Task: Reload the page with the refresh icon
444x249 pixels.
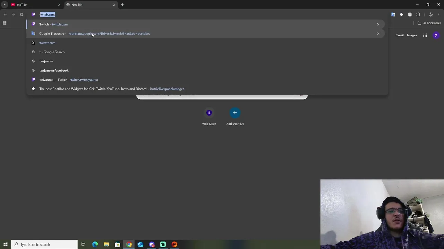Action: coord(22,15)
